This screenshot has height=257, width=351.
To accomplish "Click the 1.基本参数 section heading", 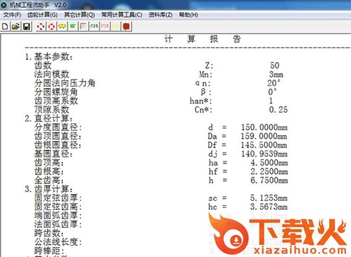I will [48, 57].
